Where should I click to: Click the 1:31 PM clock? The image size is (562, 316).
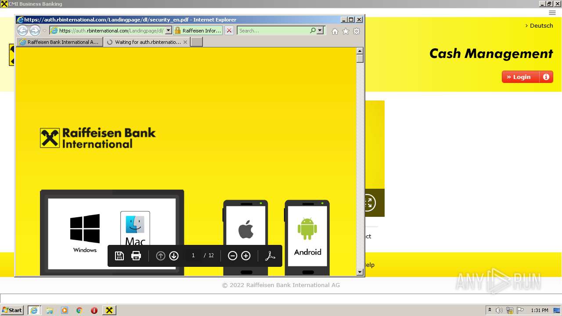[540, 310]
